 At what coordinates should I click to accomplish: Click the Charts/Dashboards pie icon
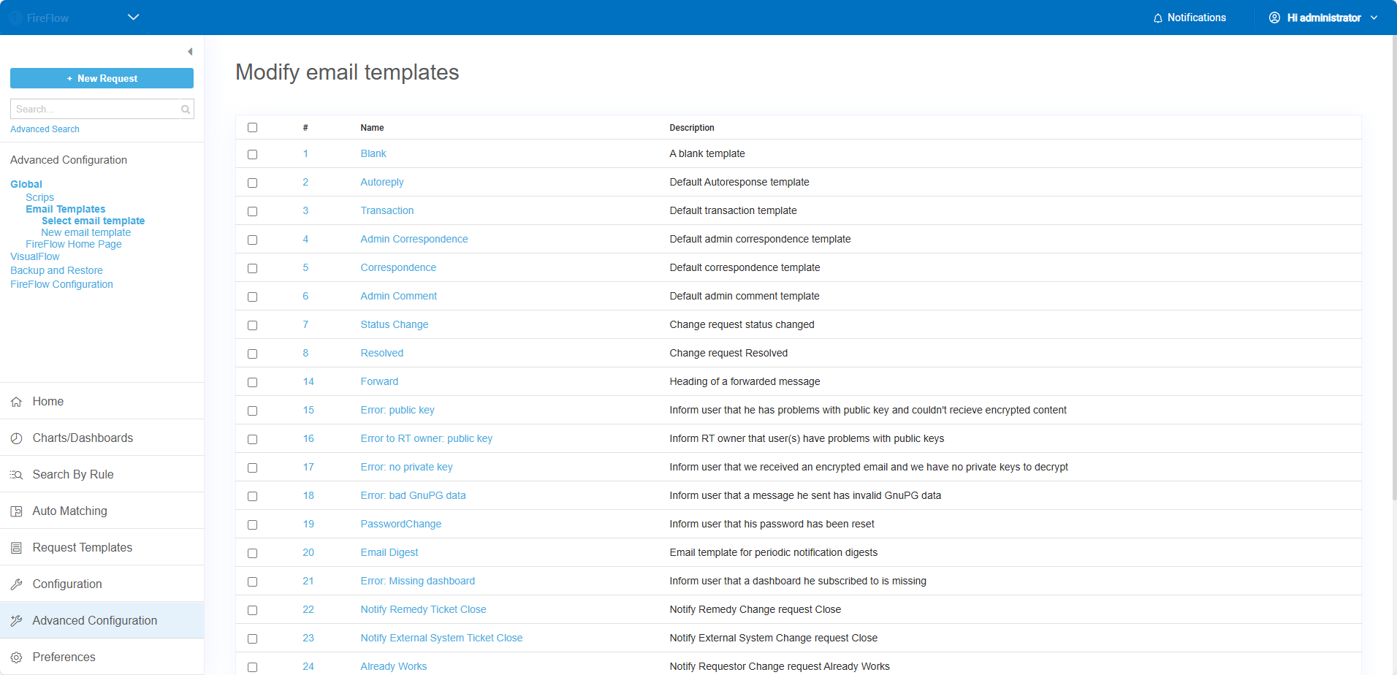click(x=16, y=438)
